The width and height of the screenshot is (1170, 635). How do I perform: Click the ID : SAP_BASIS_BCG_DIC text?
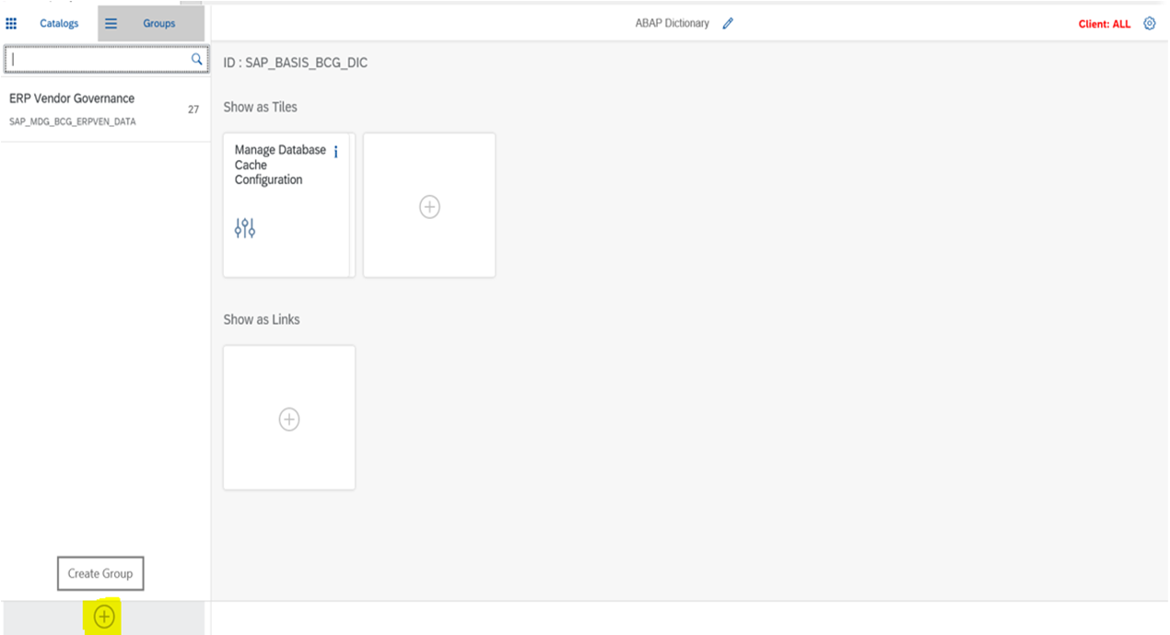(x=296, y=63)
